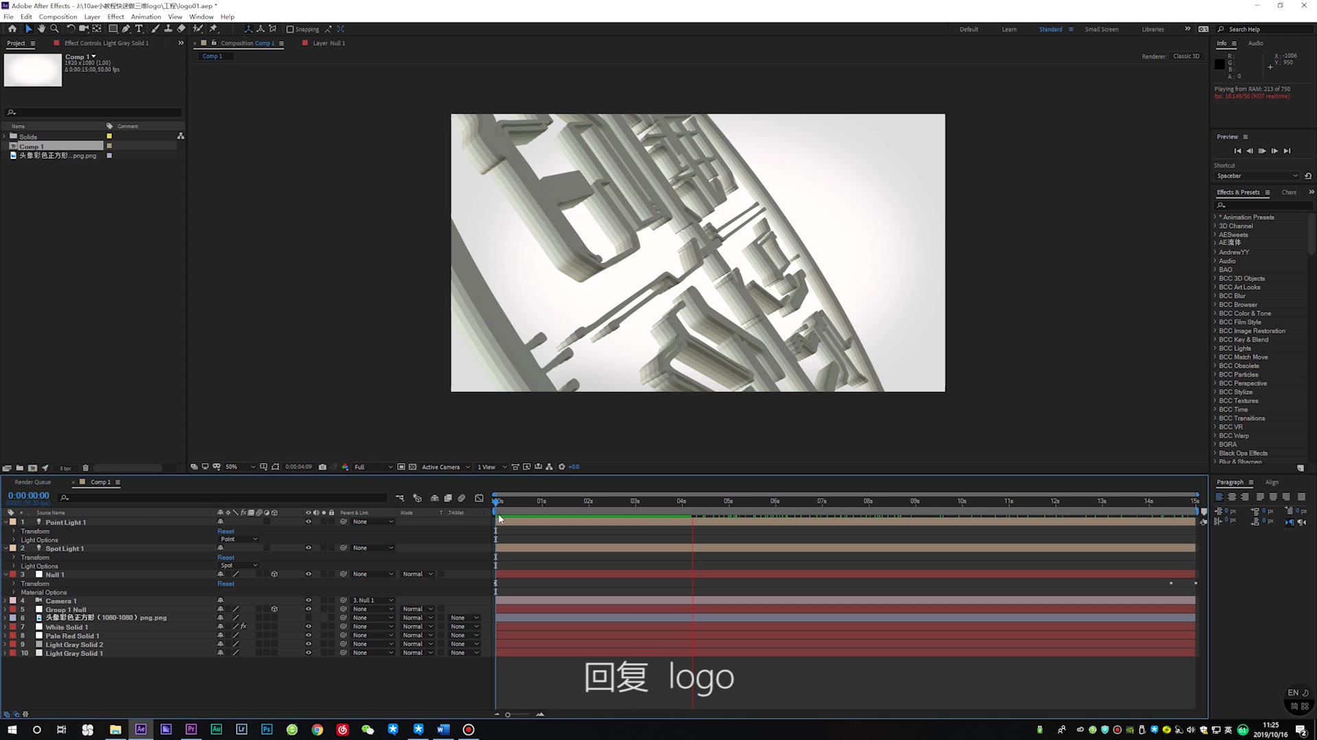Toggle Snapping in the toolbar
The width and height of the screenshot is (1317, 740).
pyautogui.click(x=291, y=29)
